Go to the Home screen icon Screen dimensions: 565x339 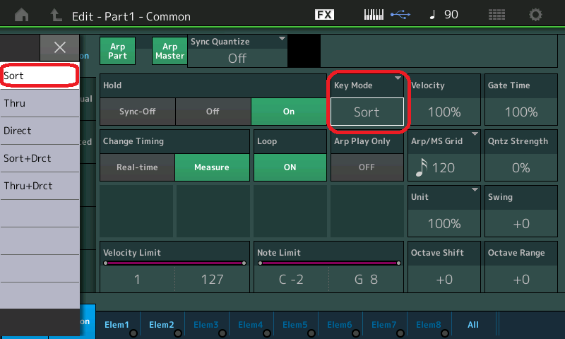coord(23,15)
